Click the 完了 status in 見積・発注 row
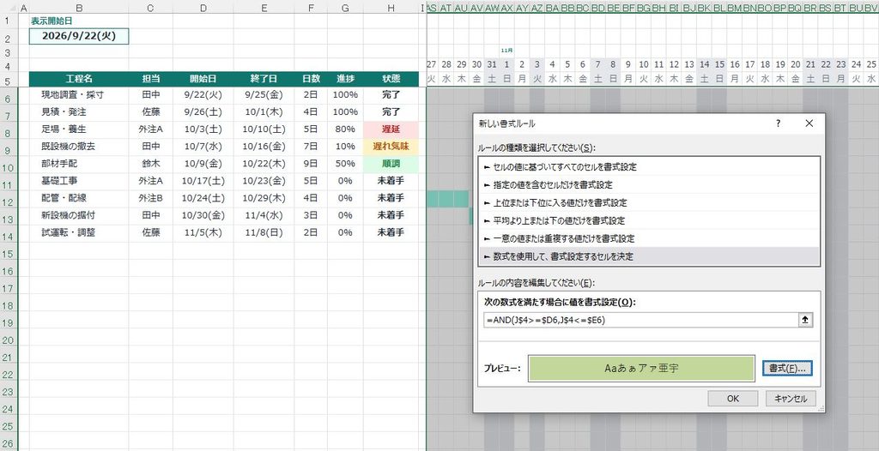This screenshot has width=879, height=451. [x=391, y=111]
